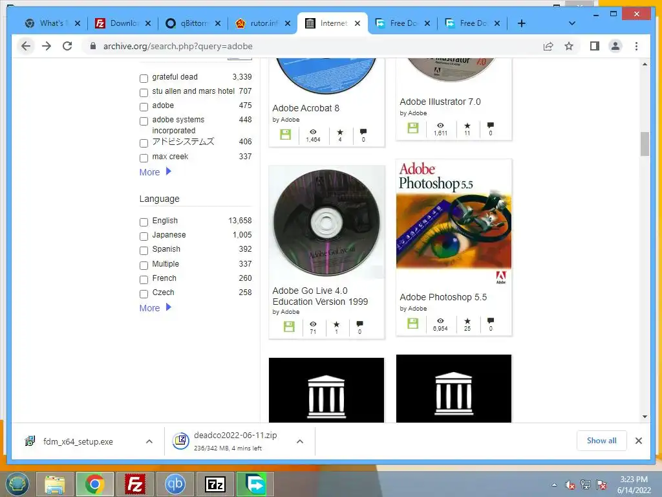This screenshot has width=662, height=497.
Task: Click scrollbar down arrow
Action: pos(645,417)
